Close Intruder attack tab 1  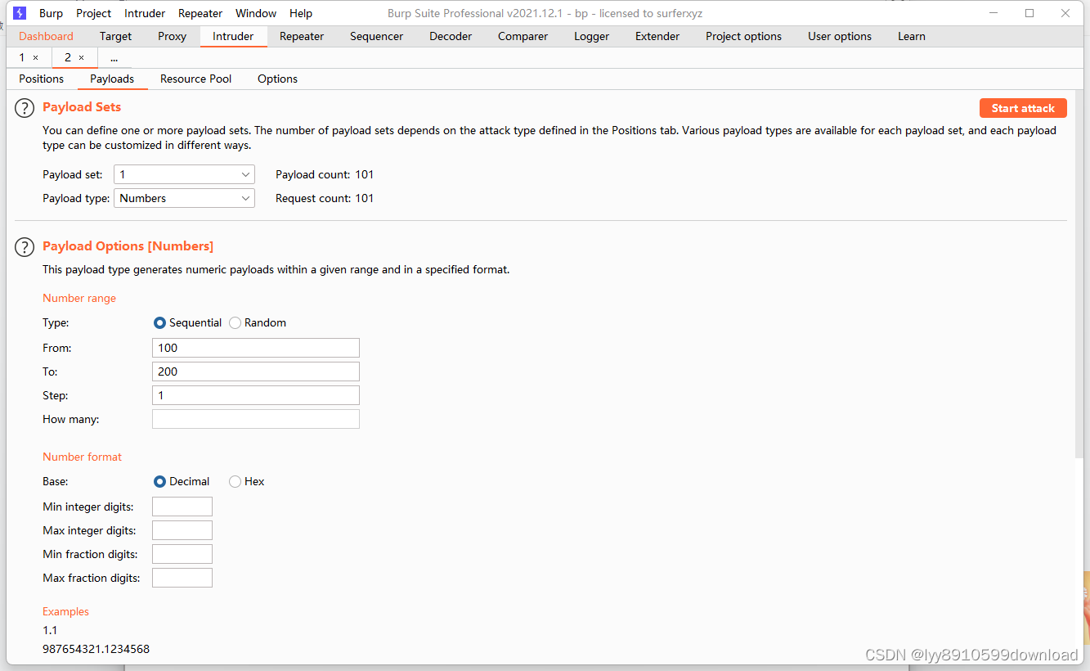pos(35,57)
